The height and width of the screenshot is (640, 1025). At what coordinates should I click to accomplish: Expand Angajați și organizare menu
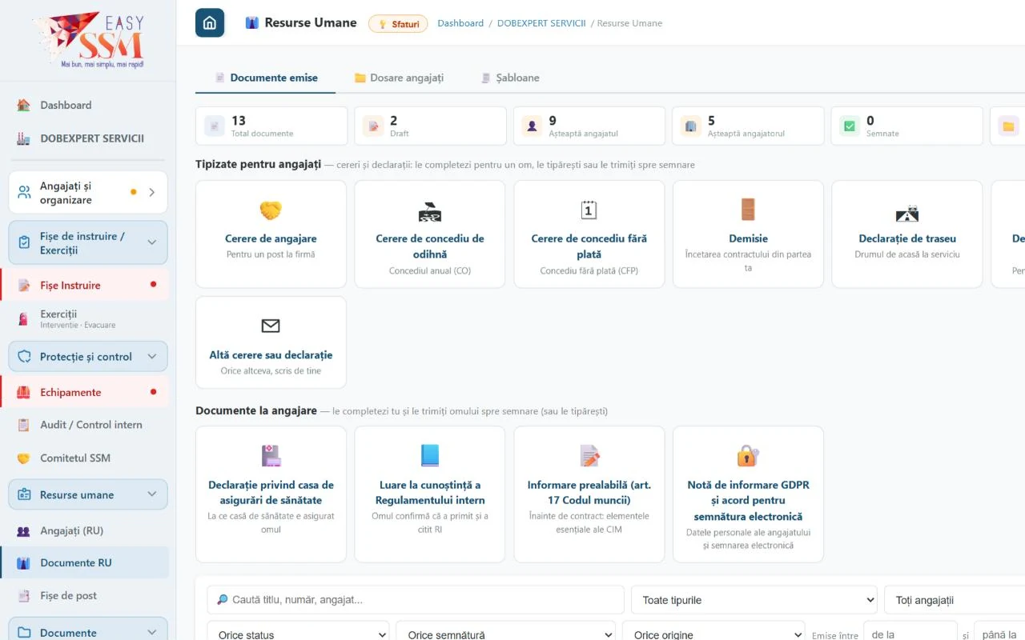(x=88, y=193)
